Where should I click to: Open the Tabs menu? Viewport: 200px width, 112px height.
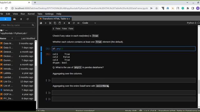coord(40,14)
